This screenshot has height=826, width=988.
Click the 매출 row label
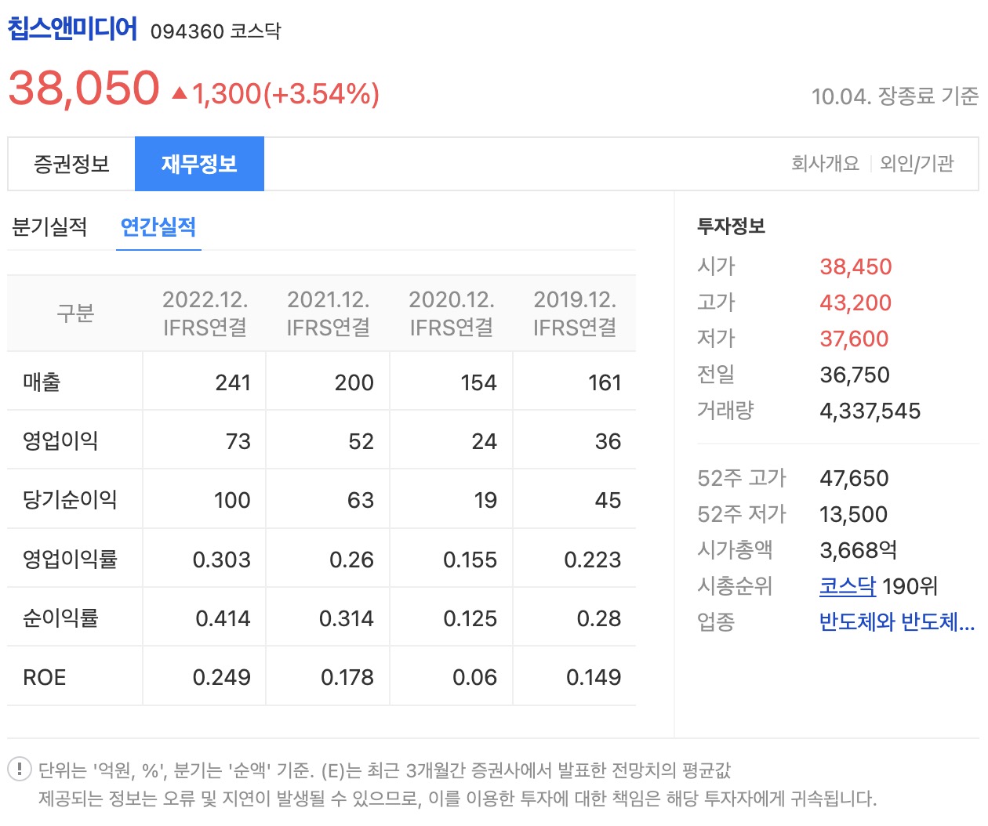coord(42,382)
